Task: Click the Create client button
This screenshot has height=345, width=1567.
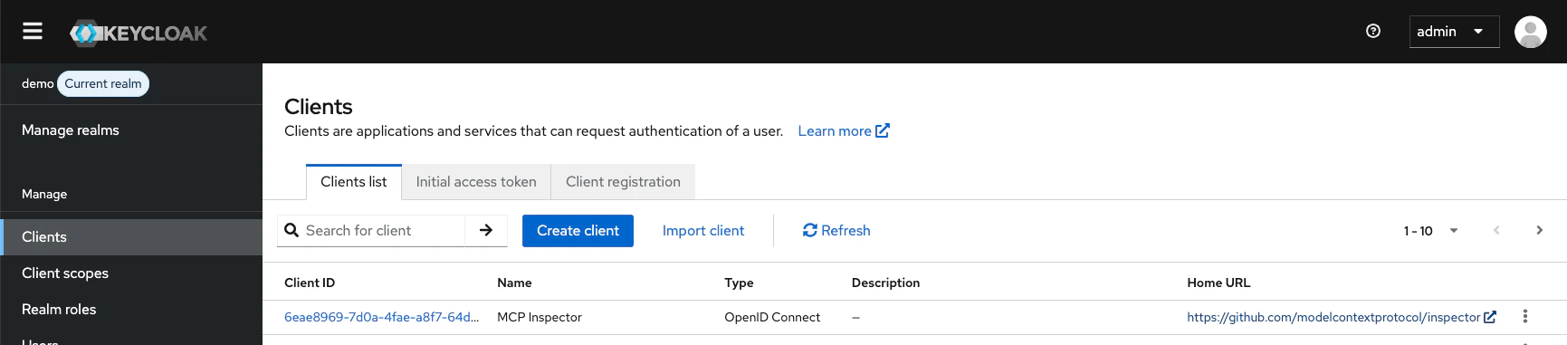Action: (578, 231)
